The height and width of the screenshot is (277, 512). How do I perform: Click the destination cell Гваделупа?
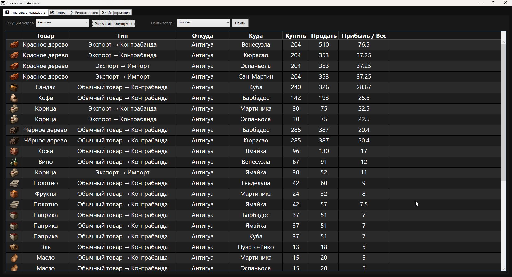(256, 183)
